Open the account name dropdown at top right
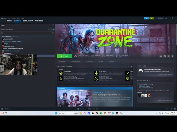The height and width of the screenshot is (132, 177). [x=160, y=18]
